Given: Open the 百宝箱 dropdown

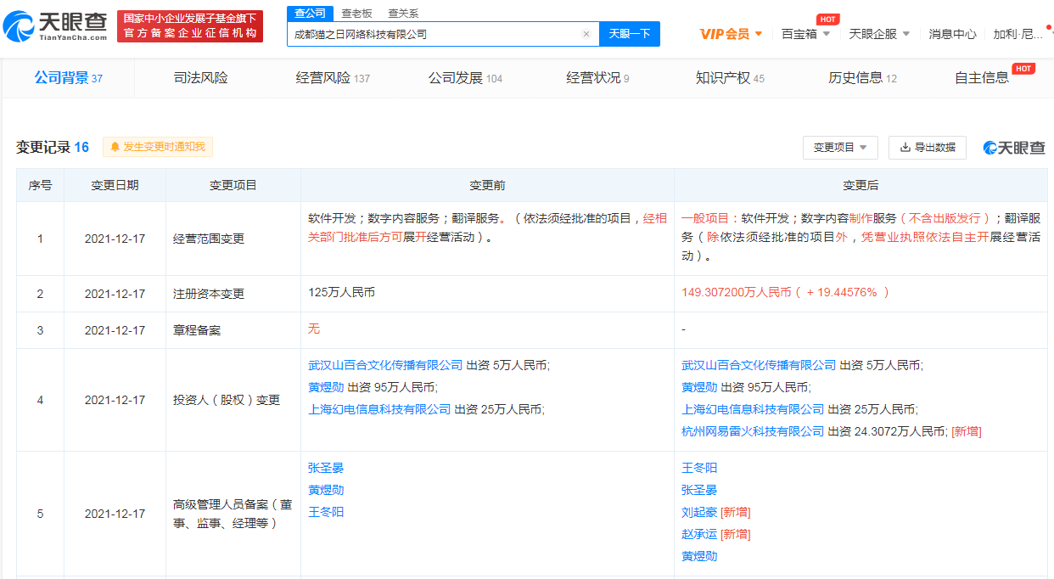Looking at the screenshot, I should click(805, 34).
